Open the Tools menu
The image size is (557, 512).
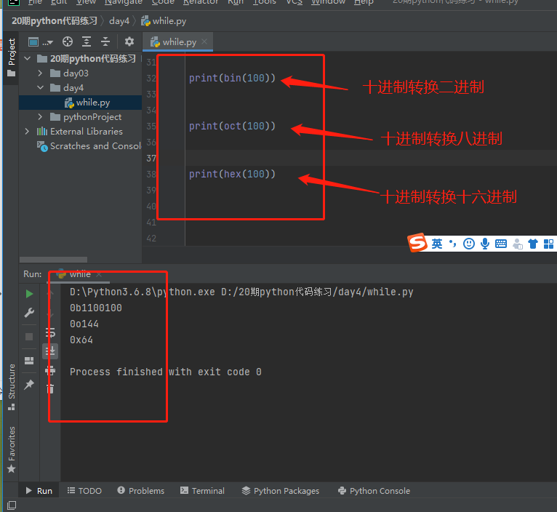coord(264,2)
